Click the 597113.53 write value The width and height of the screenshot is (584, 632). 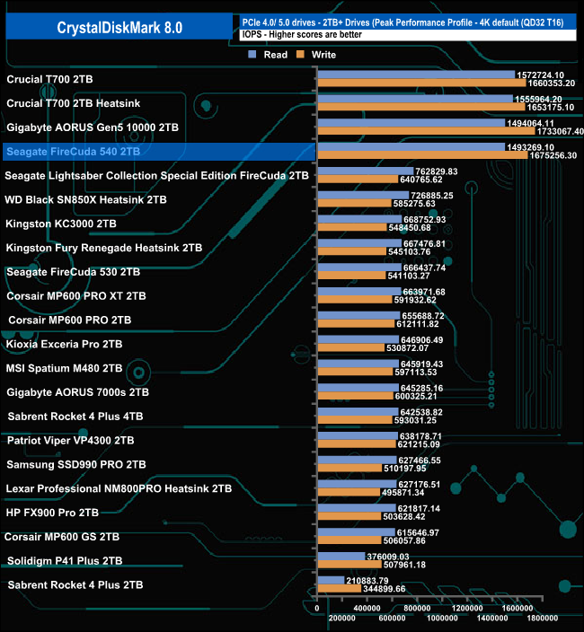point(416,372)
